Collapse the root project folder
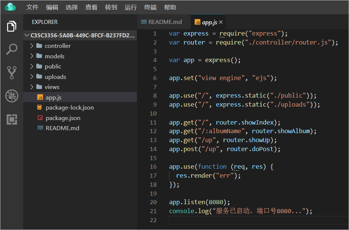 point(27,36)
